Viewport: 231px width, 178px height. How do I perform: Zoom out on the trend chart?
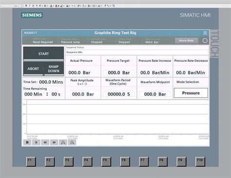72,142
